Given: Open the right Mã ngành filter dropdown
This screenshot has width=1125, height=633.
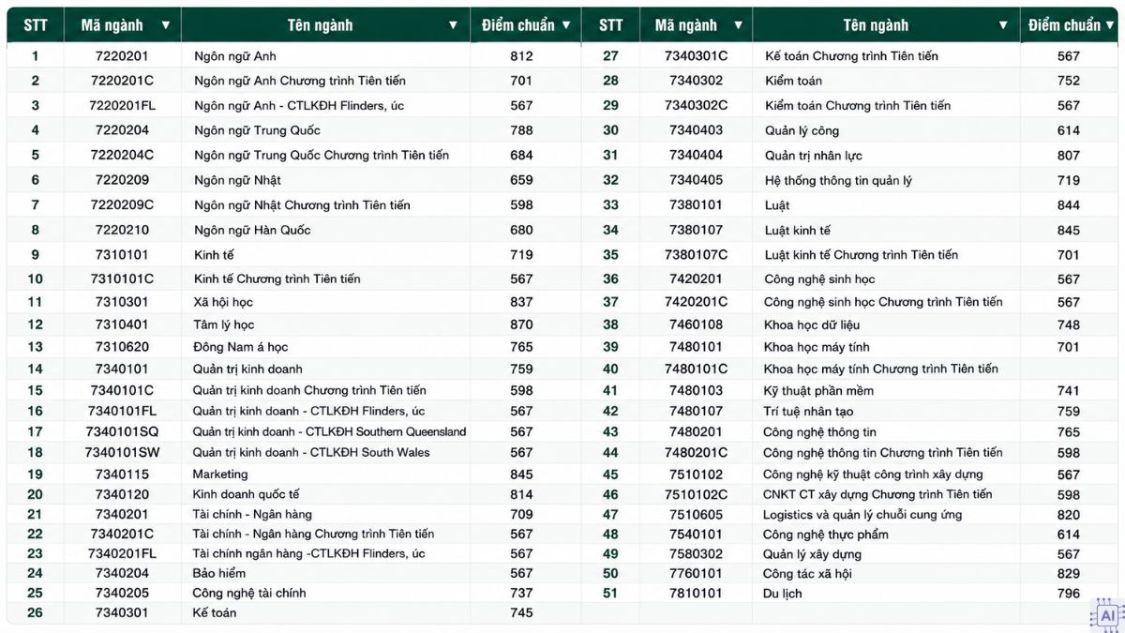Looking at the screenshot, I should (738, 25).
